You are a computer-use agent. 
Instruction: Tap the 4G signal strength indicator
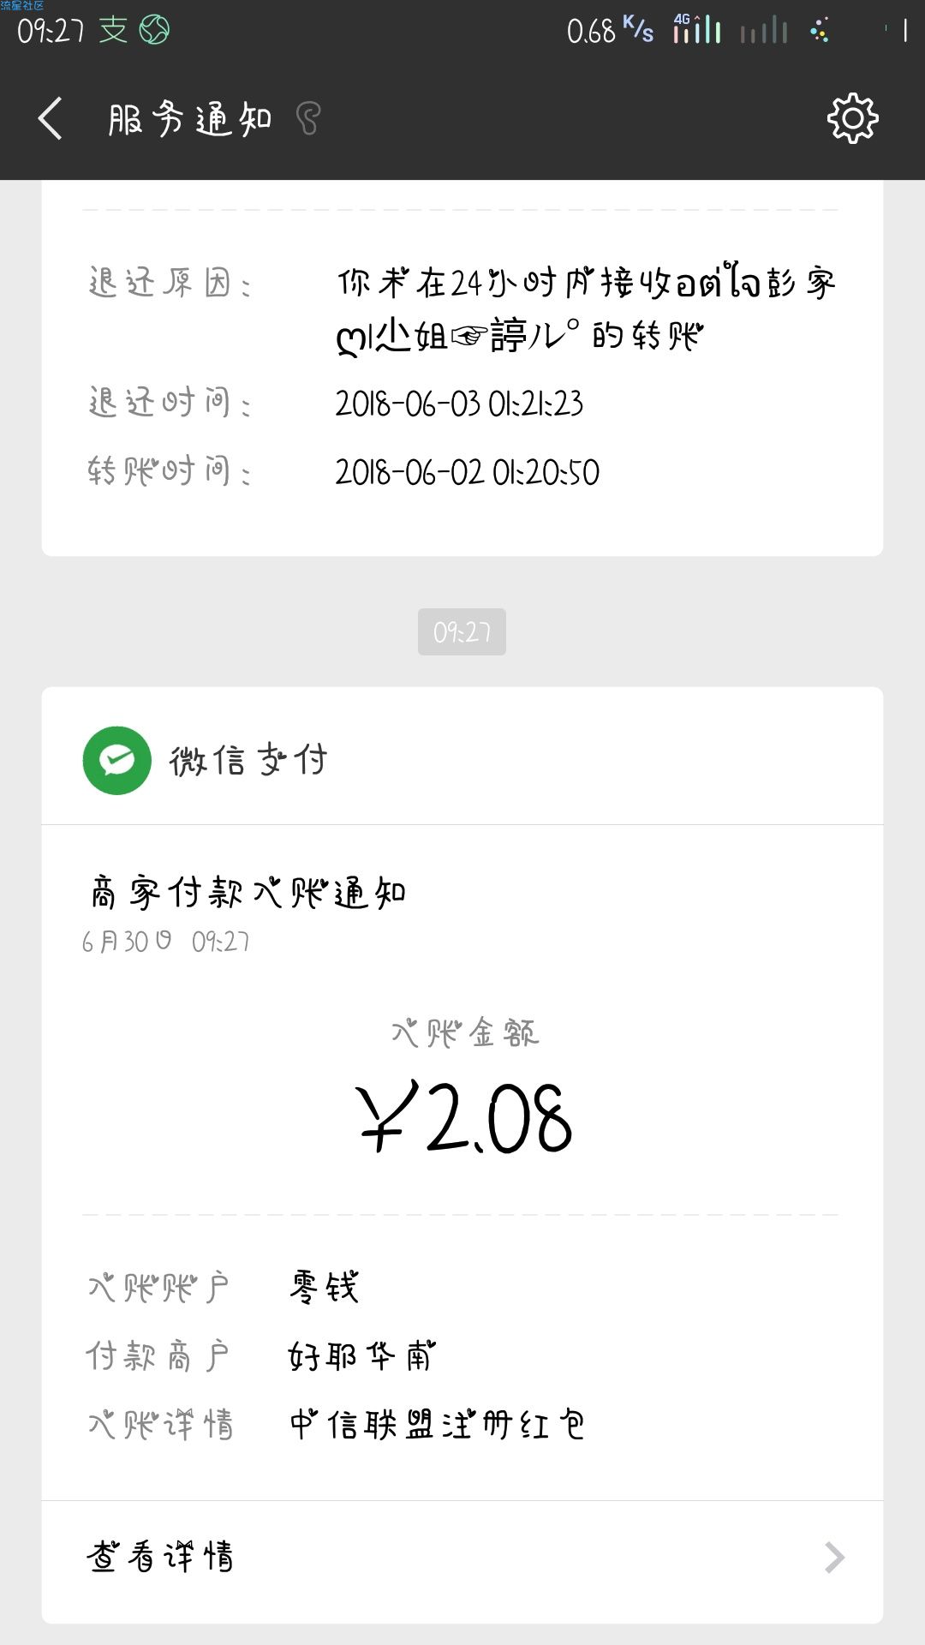[696, 28]
